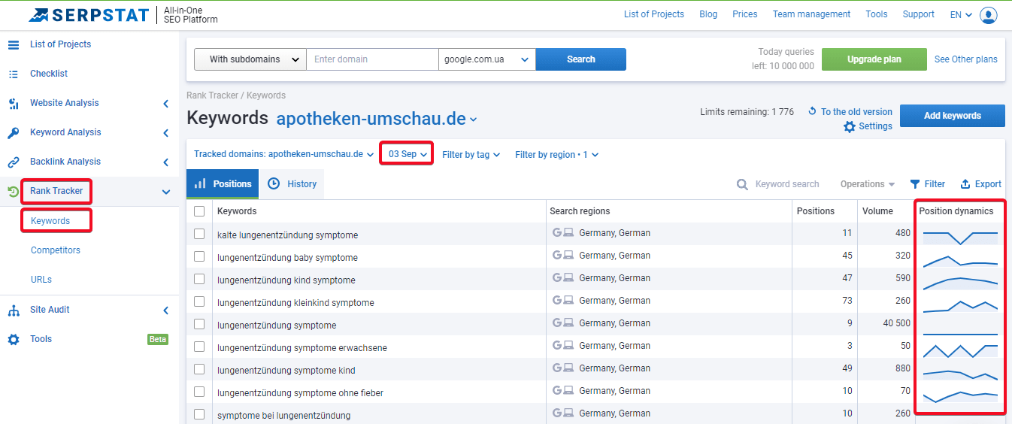Expand Website Analysis chevron in sidebar

166,104
